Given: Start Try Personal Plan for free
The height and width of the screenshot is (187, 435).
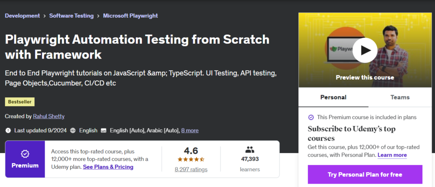Looking at the screenshot, I should 365,175.
